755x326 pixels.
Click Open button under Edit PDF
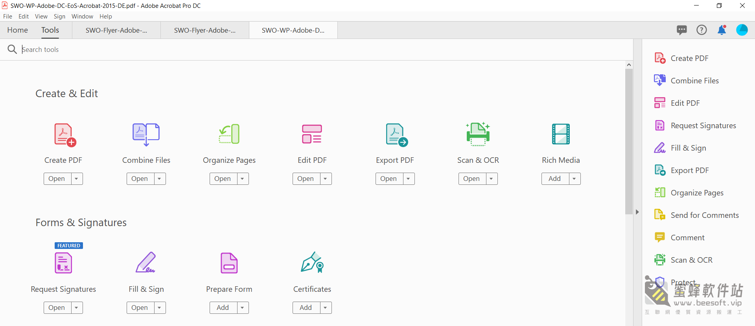(306, 179)
